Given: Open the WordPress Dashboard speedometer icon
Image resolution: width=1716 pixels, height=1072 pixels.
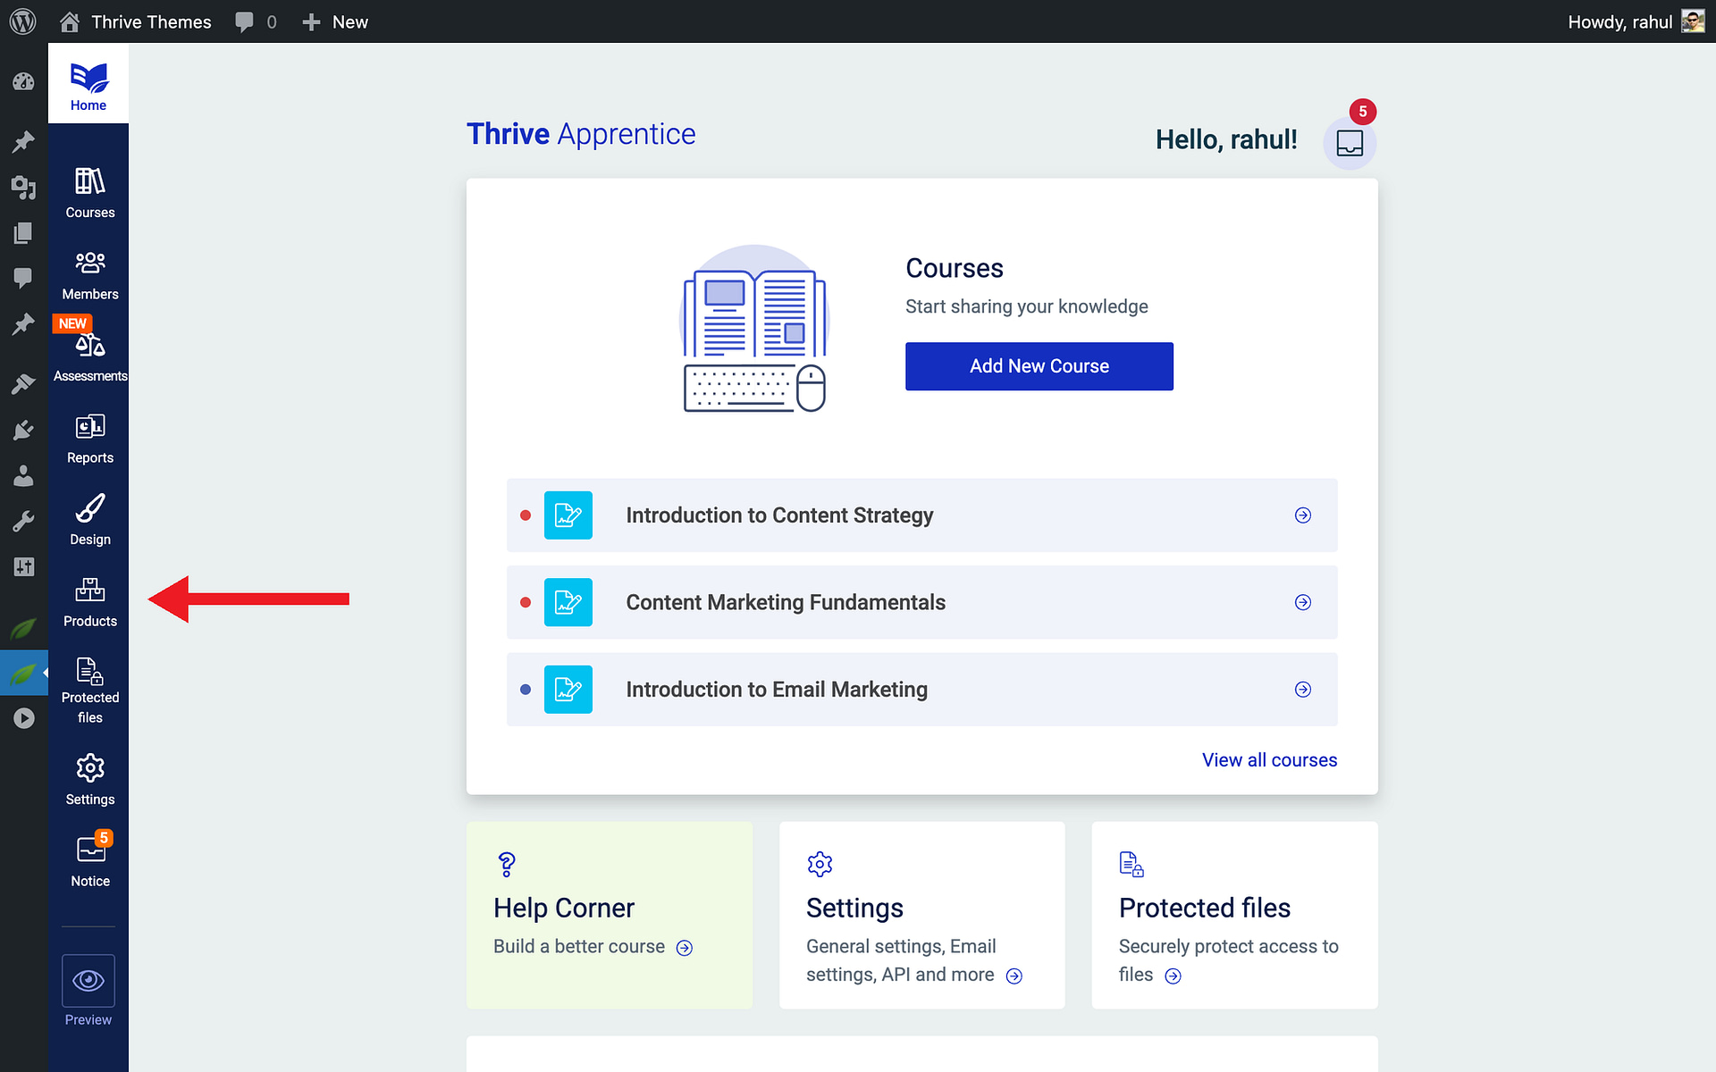Looking at the screenshot, I should click(x=23, y=81).
